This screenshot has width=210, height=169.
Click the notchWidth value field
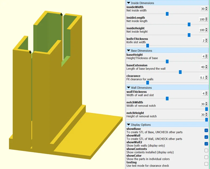(203, 104)
